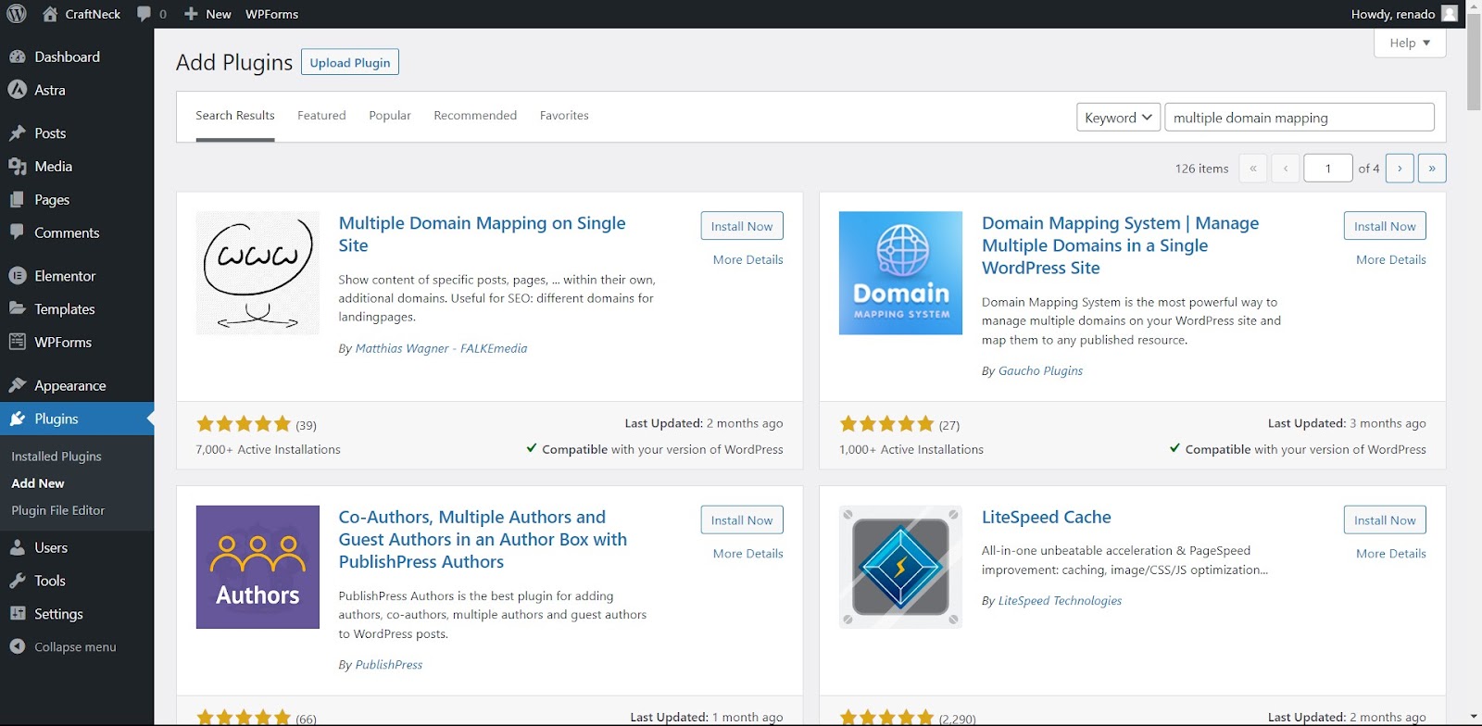This screenshot has width=1482, height=726.
Task: View More Details for PublishPress Authors
Action: tap(748, 554)
